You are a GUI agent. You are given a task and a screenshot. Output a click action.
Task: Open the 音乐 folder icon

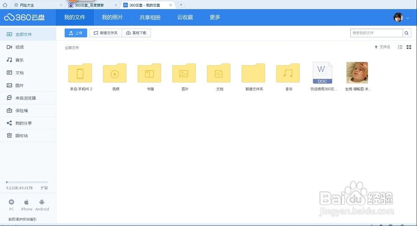288,73
